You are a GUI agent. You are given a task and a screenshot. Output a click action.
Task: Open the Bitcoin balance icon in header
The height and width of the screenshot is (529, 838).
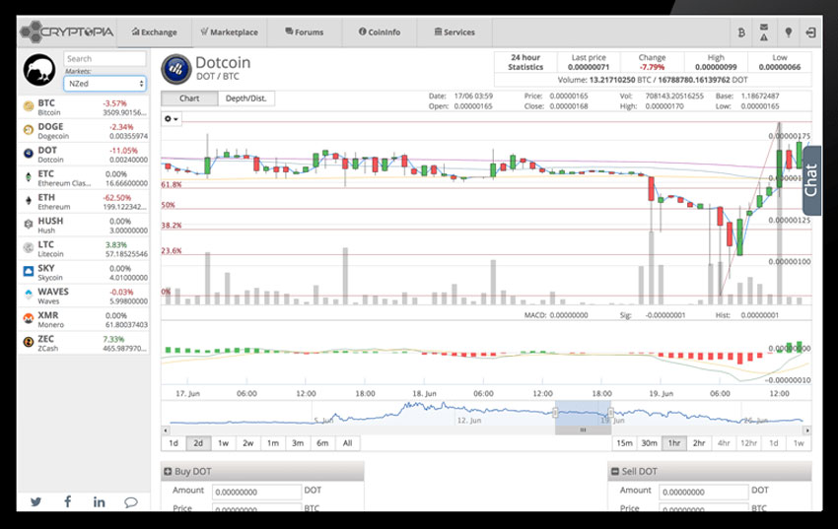741,33
